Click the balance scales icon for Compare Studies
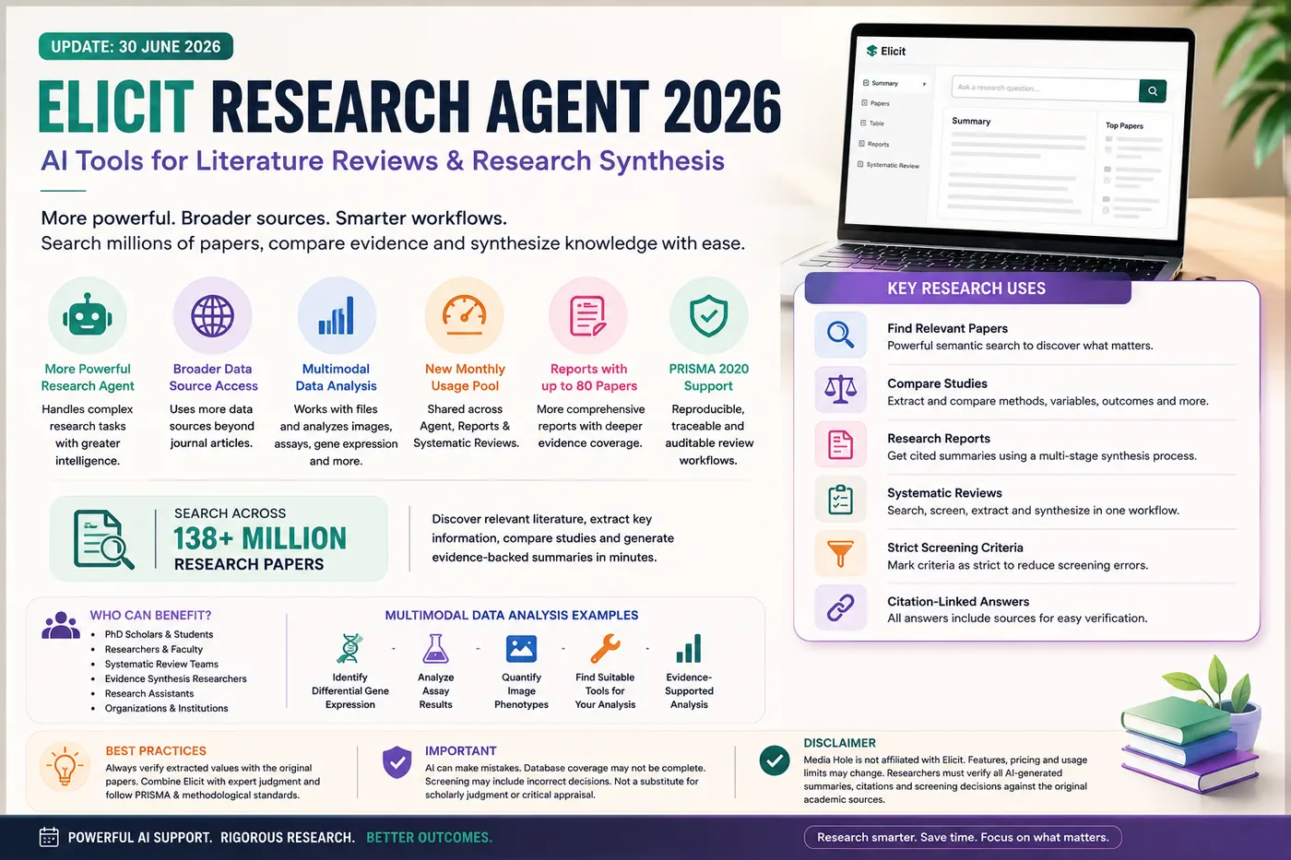This screenshot has height=860, width=1291. click(840, 389)
